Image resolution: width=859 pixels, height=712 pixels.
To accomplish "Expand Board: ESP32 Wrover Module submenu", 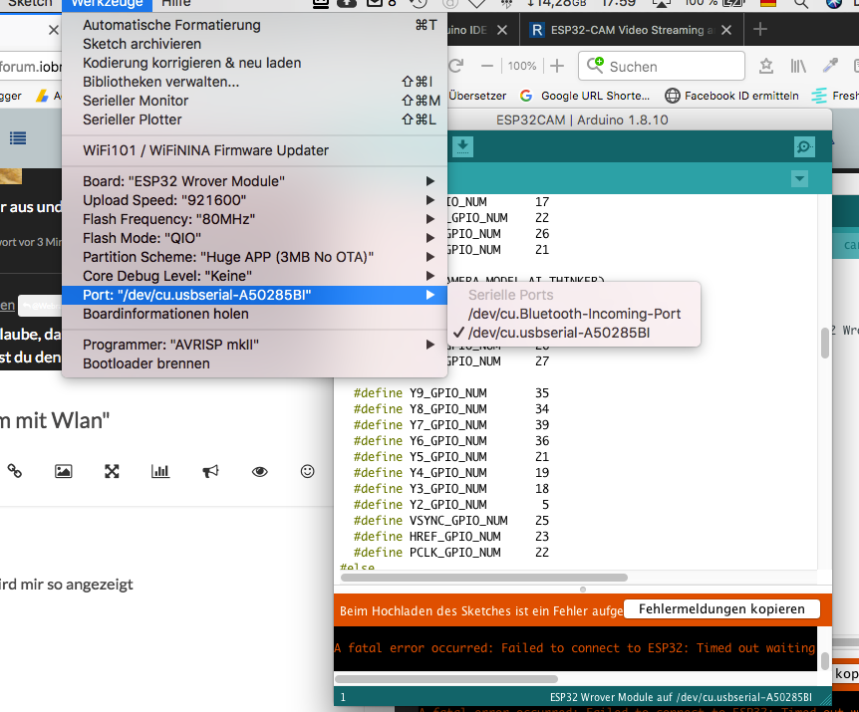I will pos(254,181).
